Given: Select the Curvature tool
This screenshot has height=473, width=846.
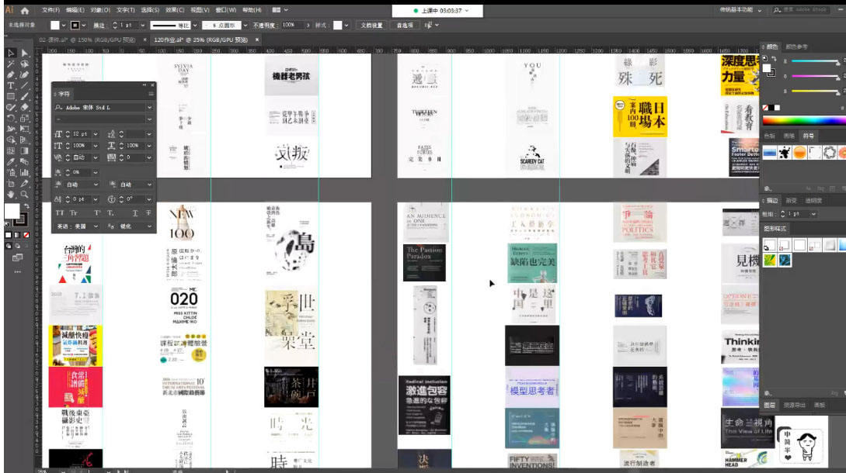Looking at the screenshot, I should click(24, 75).
